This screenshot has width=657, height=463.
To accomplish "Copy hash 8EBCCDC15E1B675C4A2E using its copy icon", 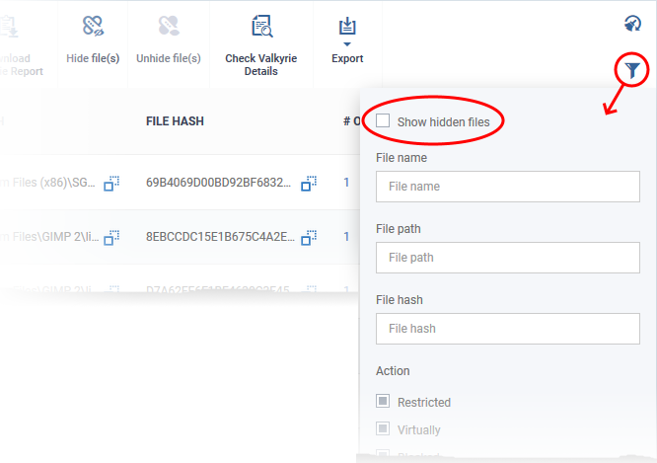I will 309,237.
